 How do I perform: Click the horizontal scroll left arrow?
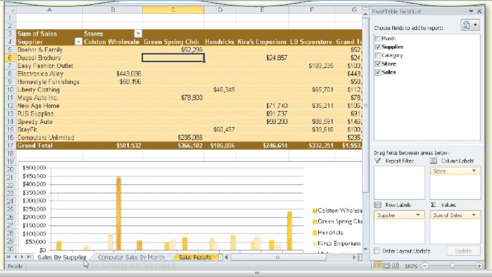coord(226,257)
